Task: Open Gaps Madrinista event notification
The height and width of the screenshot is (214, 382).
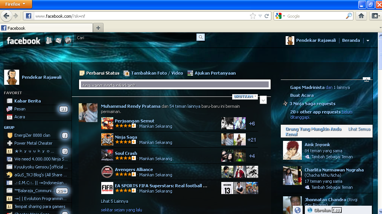Action: coord(307,87)
